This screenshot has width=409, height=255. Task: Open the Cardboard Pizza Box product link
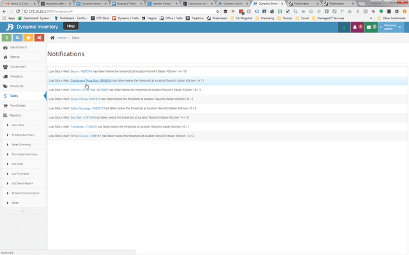click(91, 81)
